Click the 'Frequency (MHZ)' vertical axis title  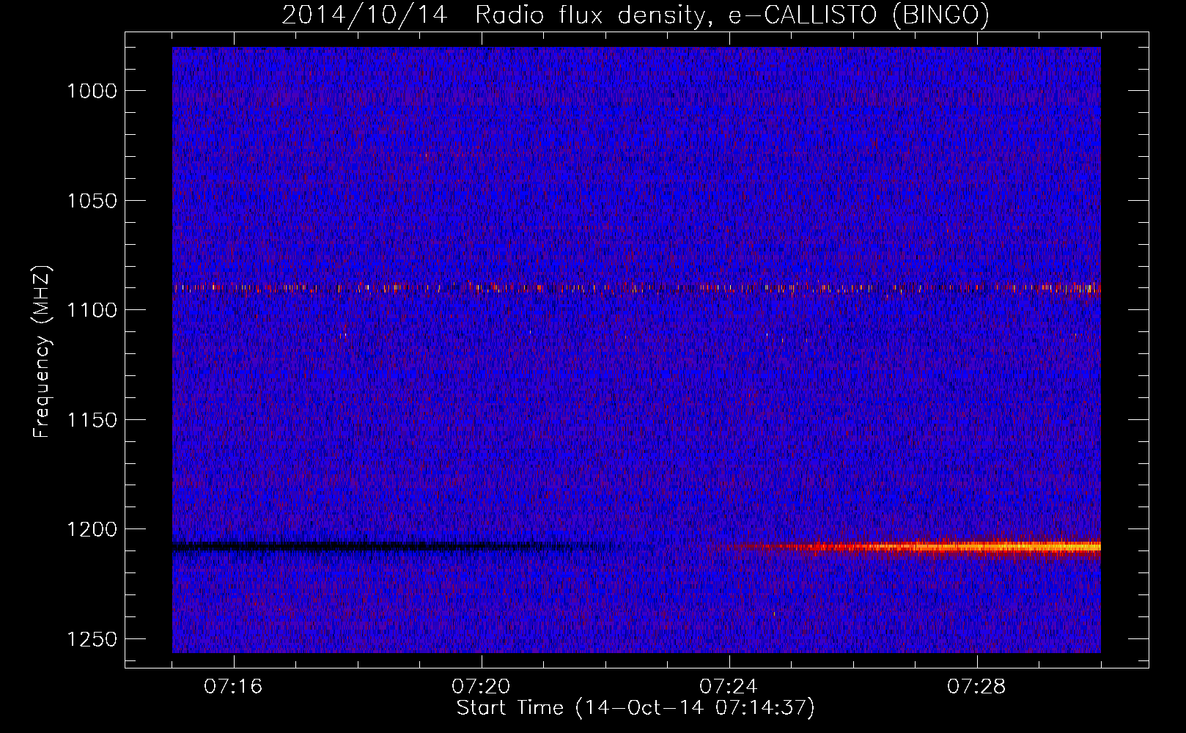(x=43, y=352)
